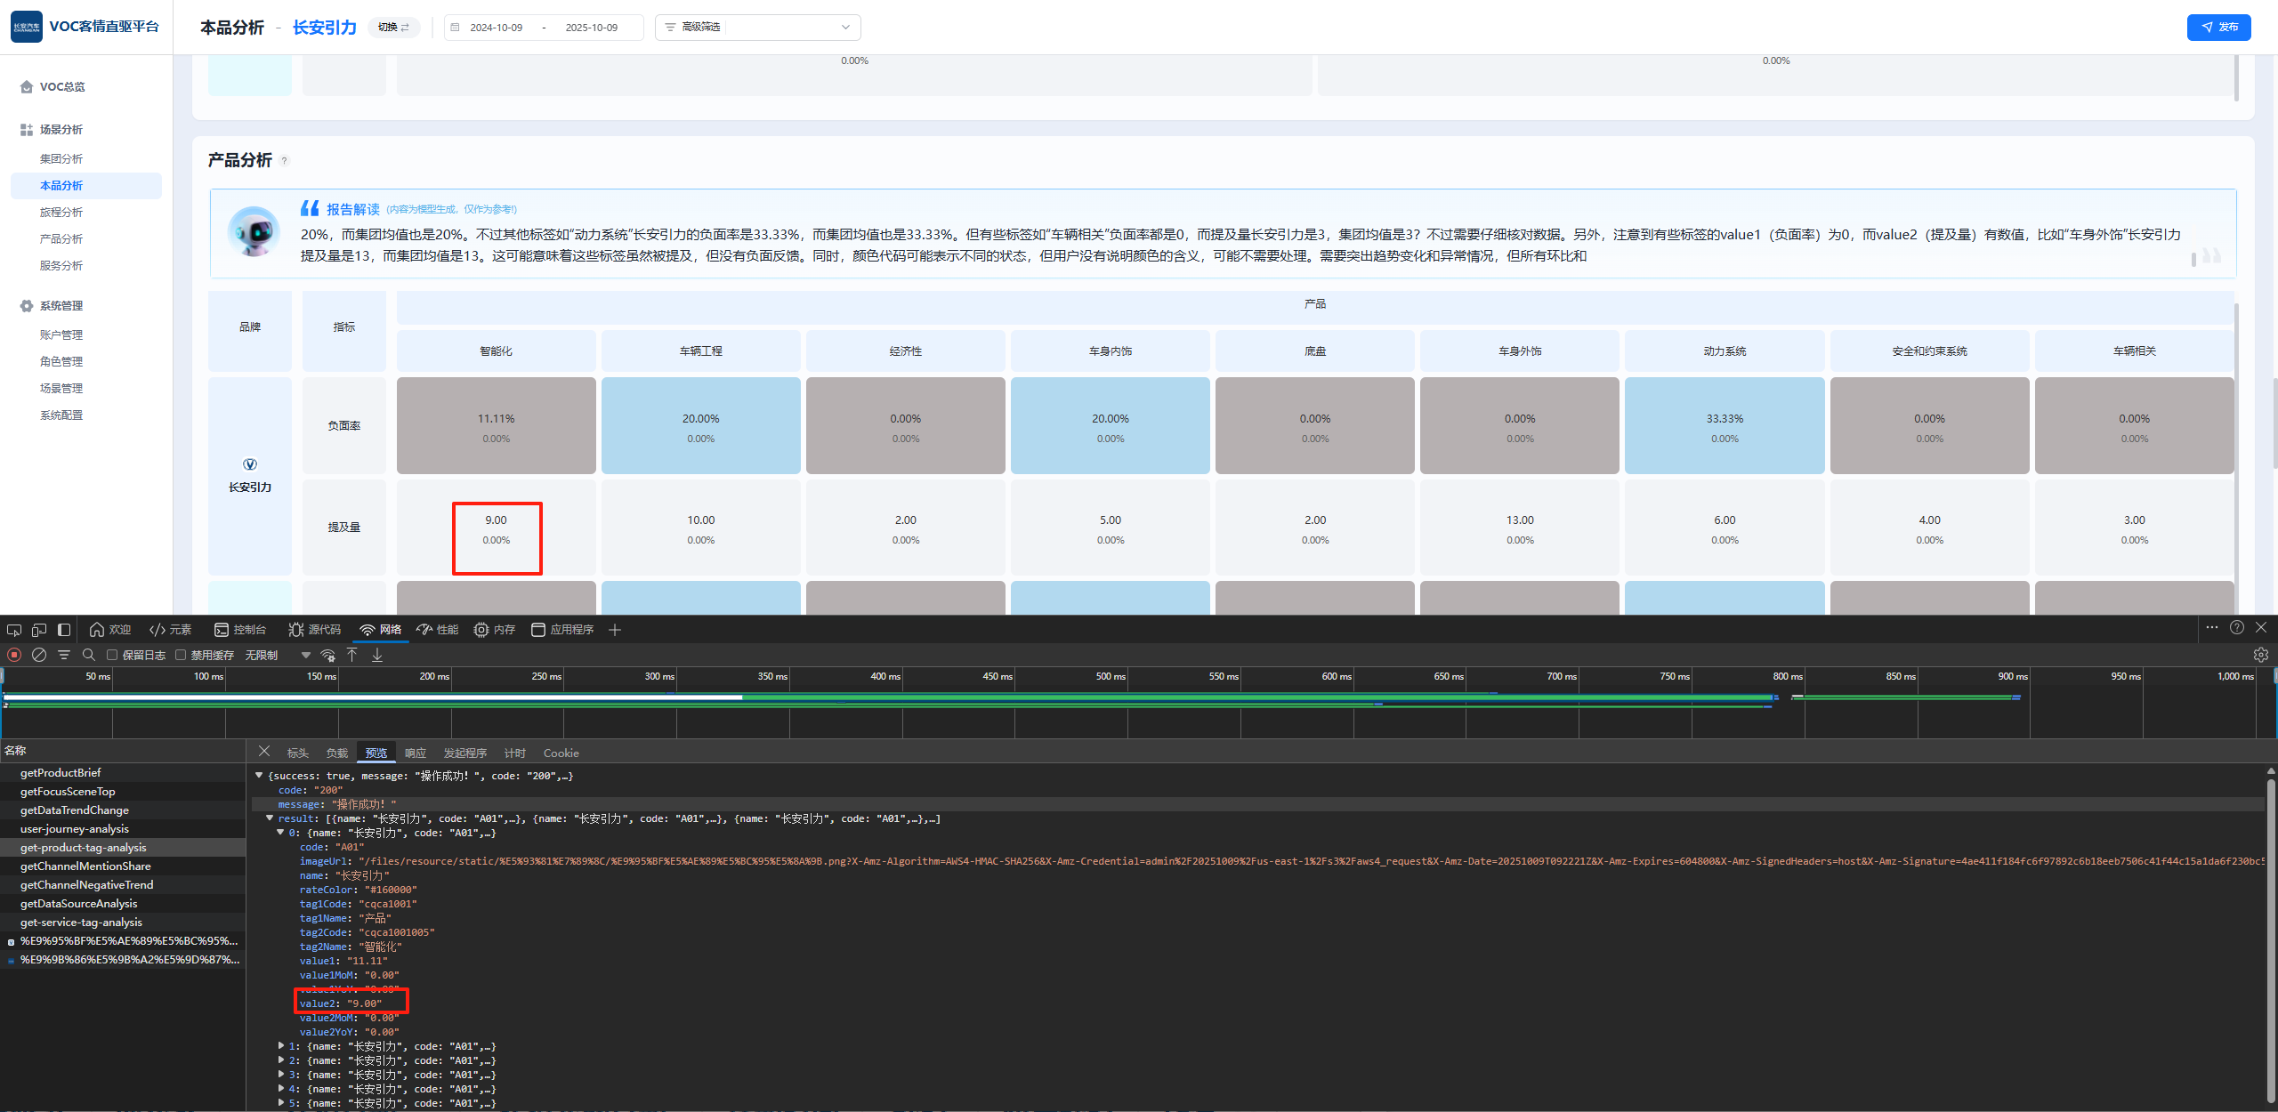Open the network search magnifier

tap(88, 655)
